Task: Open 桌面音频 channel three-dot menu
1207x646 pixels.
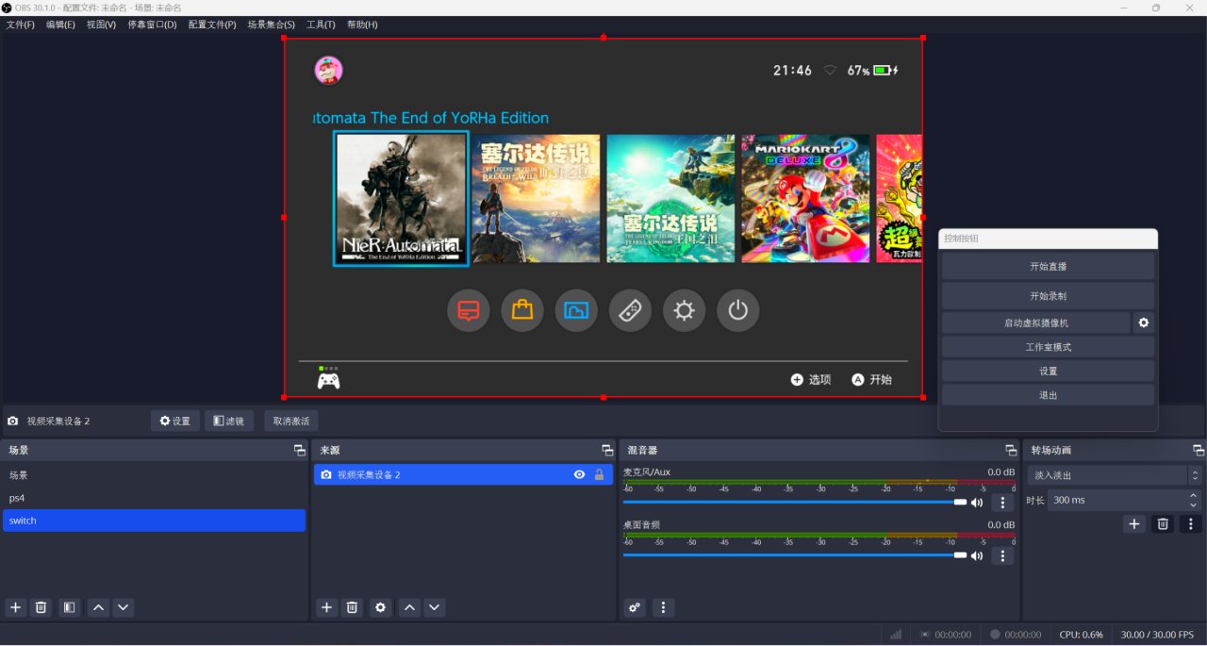Action: [x=1003, y=555]
